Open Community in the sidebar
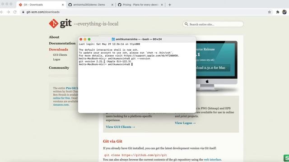289x162 pixels. pyautogui.click(x=59, y=68)
